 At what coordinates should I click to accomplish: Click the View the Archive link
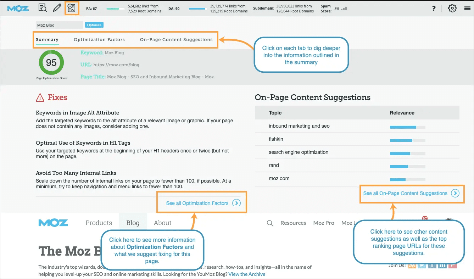[247, 274]
